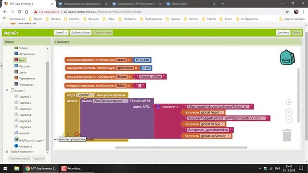Image resolution: width=308 pixels, height=173 pixels.
Task: Open the backpack icon in the workspace
Action: click(287, 57)
